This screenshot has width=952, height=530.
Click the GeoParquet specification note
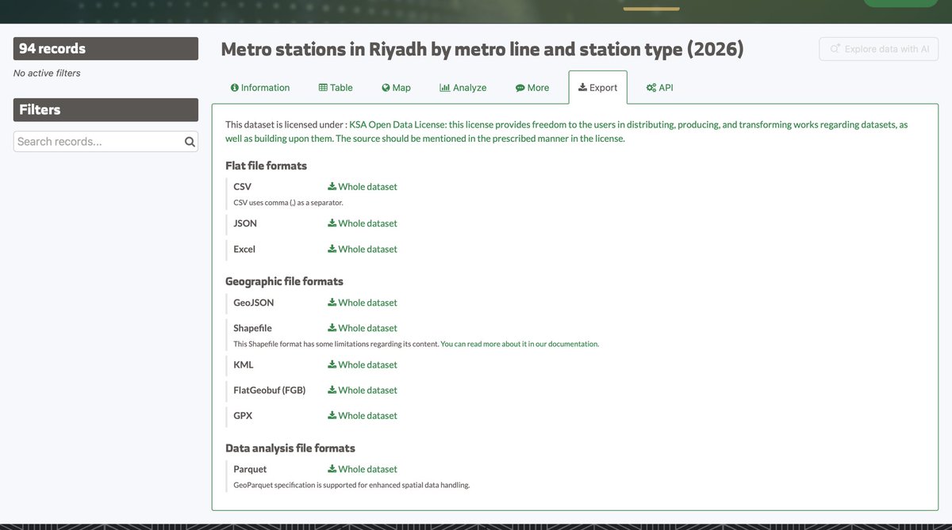351,486
